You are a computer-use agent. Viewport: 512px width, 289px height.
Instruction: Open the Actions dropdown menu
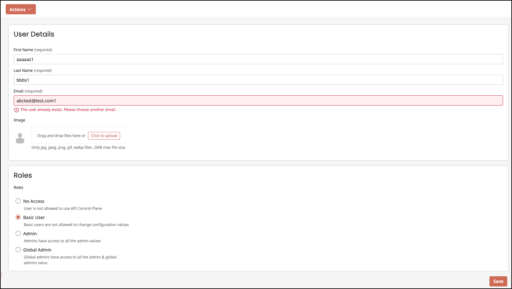(20, 10)
